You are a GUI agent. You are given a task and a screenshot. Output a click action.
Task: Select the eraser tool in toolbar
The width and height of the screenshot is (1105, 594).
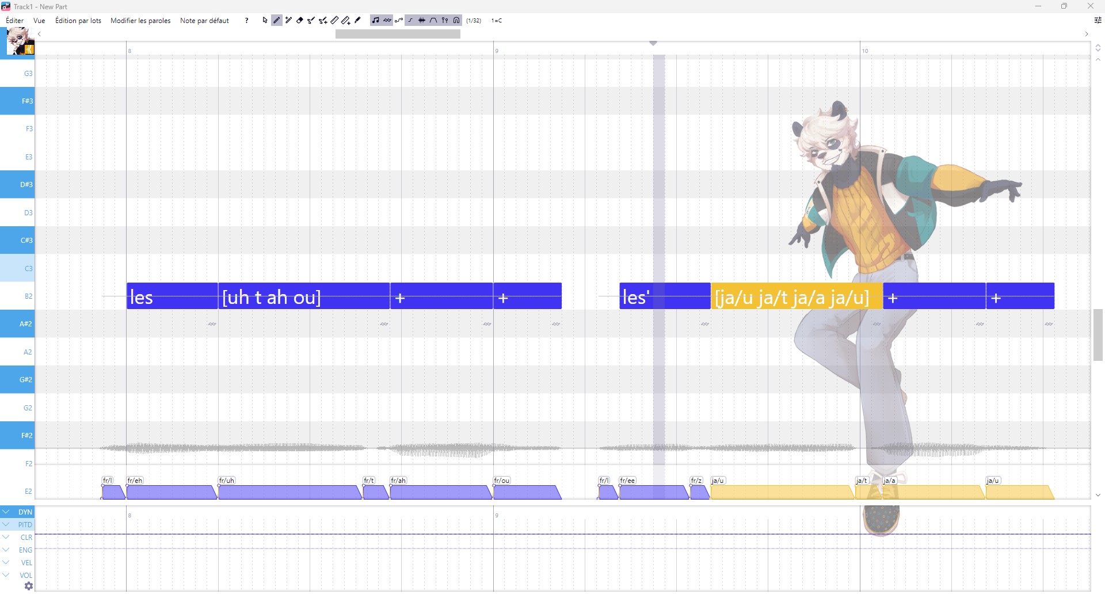299,20
